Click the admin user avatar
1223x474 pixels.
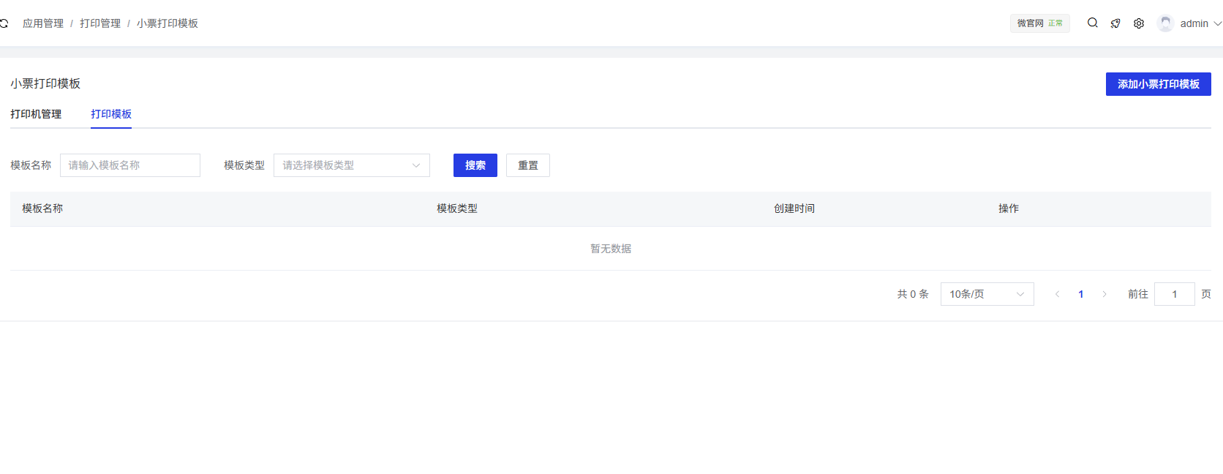(x=1165, y=23)
